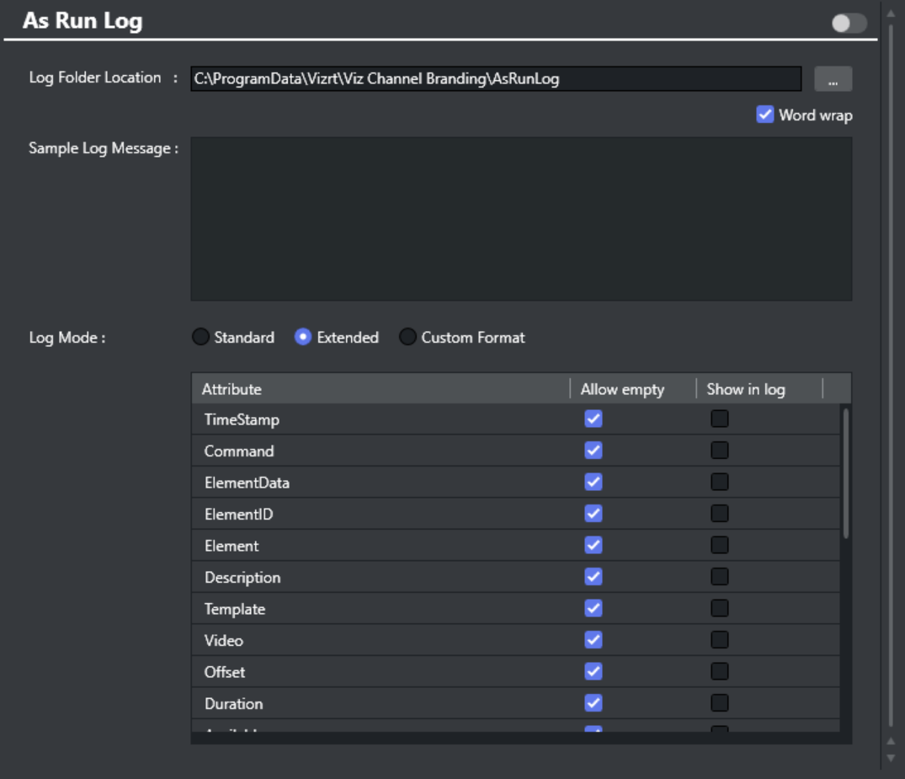Enable Show in log for TimeStamp

coord(720,419)
